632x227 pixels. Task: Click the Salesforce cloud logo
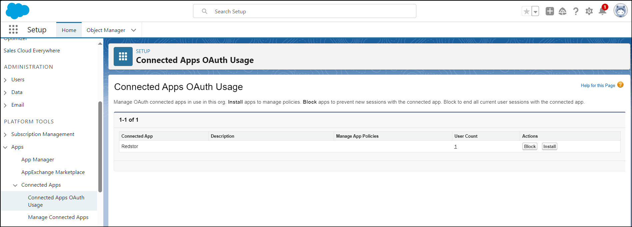17,11
